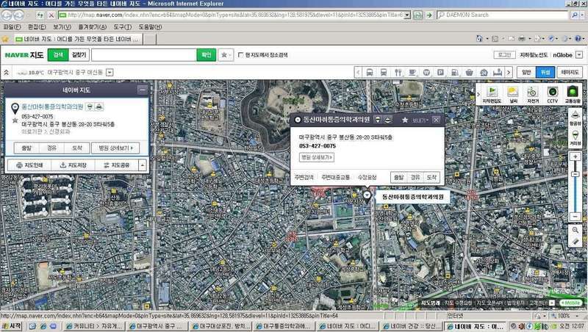
Task: Previous category icons with left arrow
Action: tap(358, 72)
